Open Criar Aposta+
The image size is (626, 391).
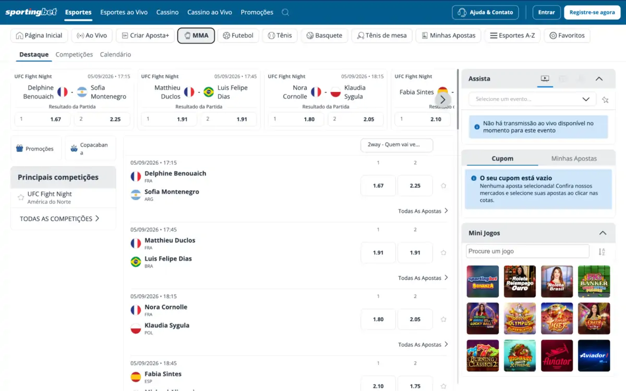point(145,35)
